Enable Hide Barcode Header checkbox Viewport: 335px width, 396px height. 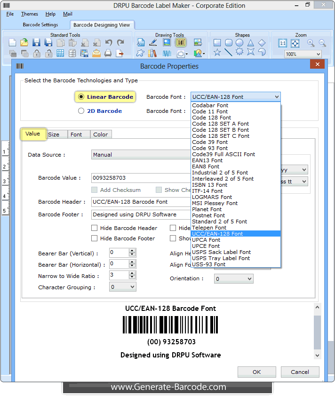95,228
